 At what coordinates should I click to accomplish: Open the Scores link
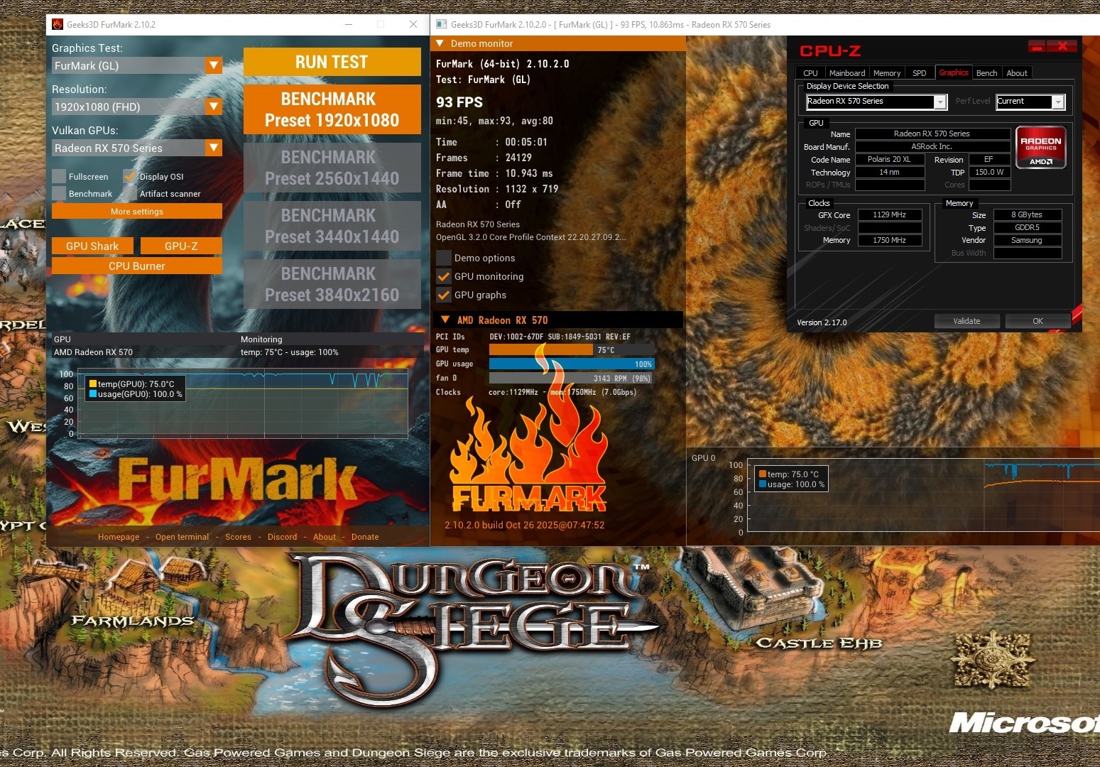tap(238, 537)
